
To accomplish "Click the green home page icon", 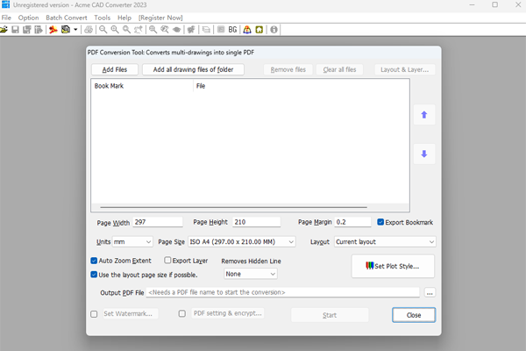I will (259, 30).
